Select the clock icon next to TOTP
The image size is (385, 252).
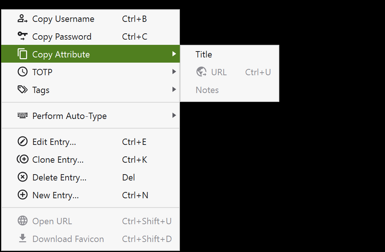(x=23, y=72)
